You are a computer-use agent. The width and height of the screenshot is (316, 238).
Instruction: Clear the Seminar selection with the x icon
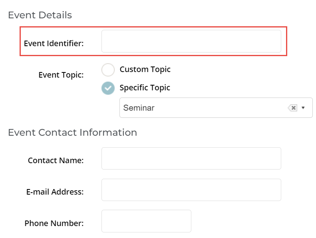[292, 108]
